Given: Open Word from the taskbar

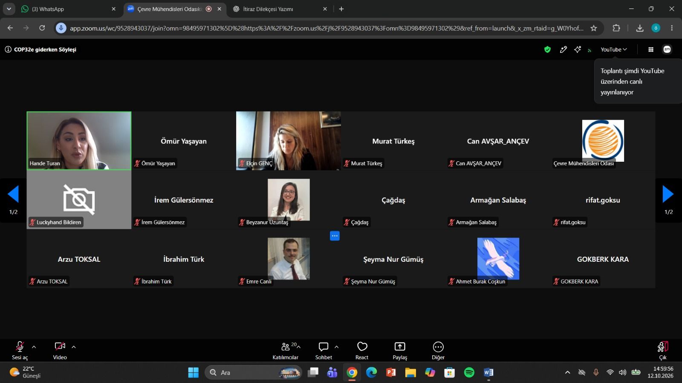Looking at the screenshot, I should [488, 372].
